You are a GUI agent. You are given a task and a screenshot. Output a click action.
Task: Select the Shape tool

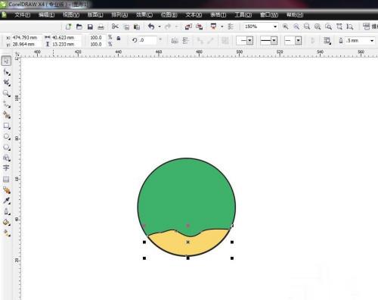click(x=6, y=72)
